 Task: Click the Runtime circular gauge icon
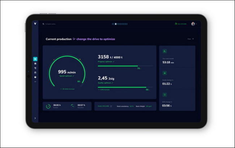pyautogui.click(x=48, y=106)
